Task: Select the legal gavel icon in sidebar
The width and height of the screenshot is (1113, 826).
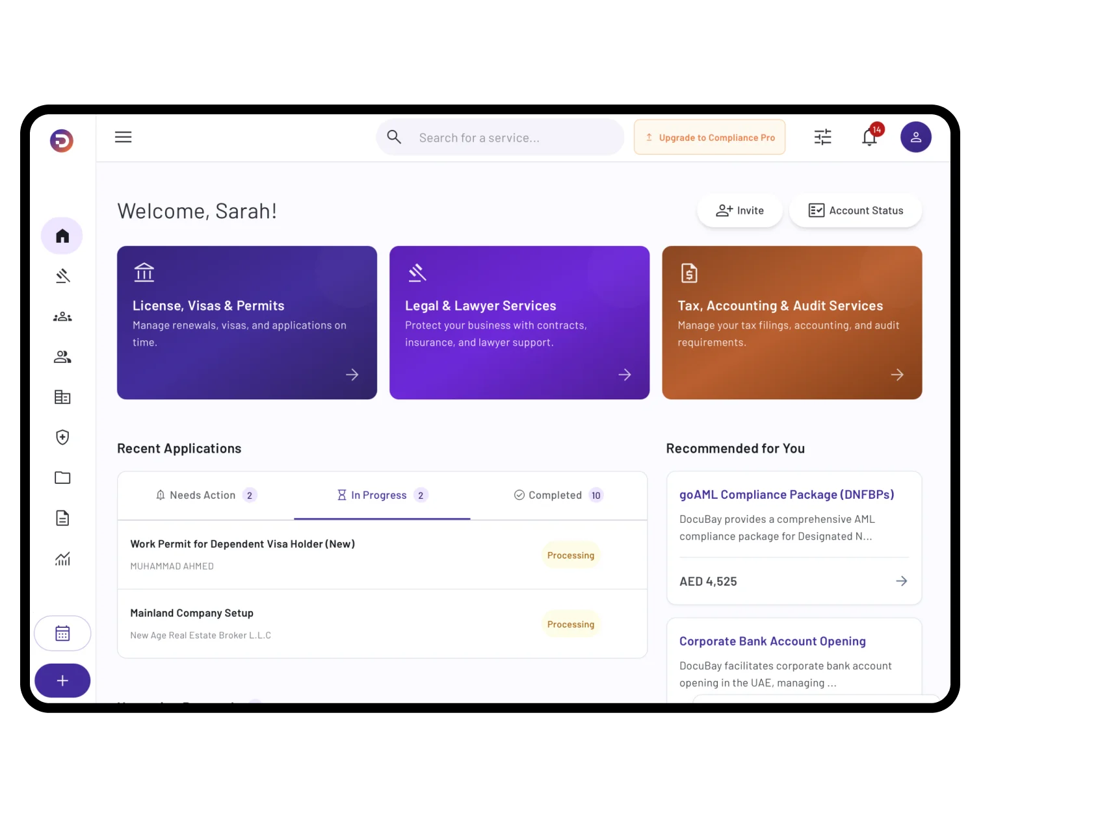Action: pyautogui.click(x=62, y=276)
